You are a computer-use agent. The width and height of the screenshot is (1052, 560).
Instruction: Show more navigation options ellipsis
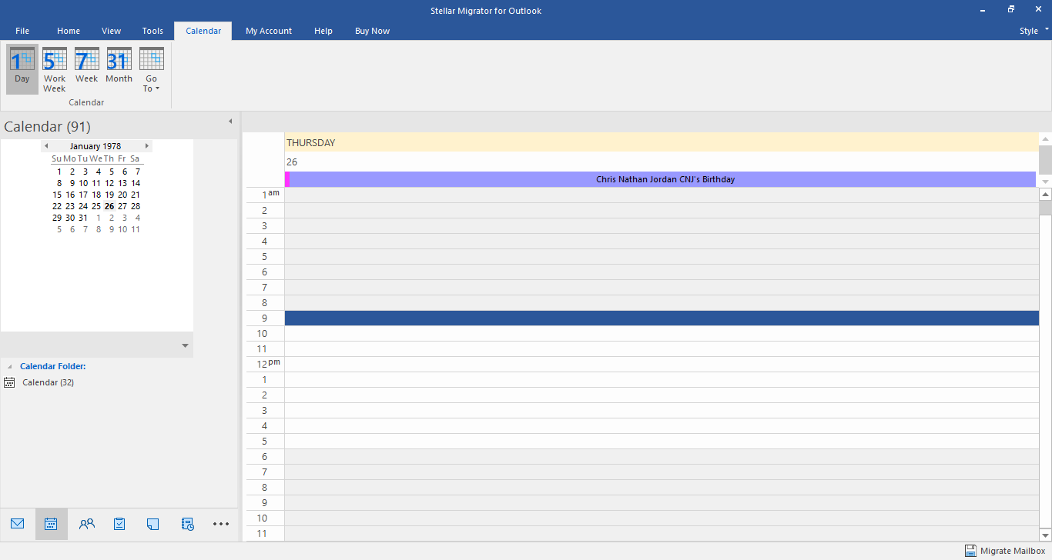point(221,524)
